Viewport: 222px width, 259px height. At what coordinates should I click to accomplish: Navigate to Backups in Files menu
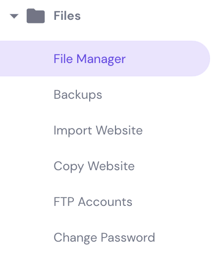tap(78, 95)
